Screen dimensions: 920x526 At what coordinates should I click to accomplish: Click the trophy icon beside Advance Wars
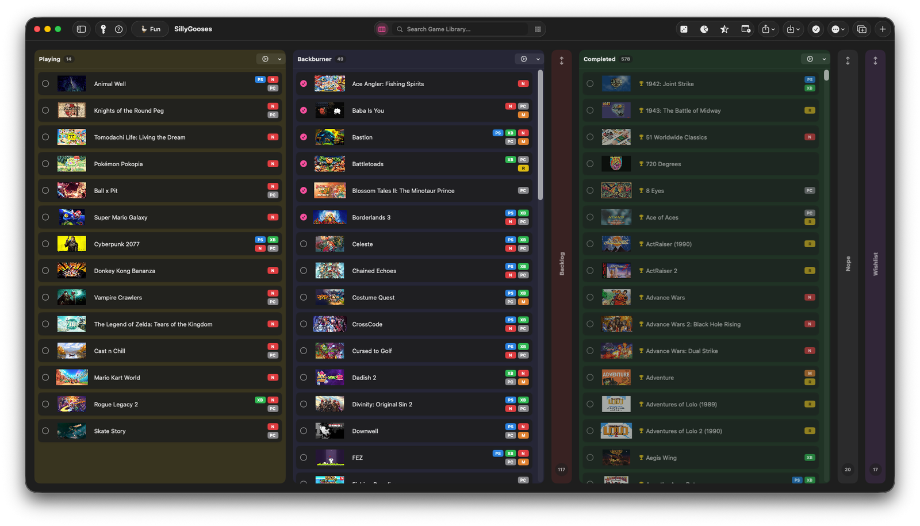(x=641, y=297)
